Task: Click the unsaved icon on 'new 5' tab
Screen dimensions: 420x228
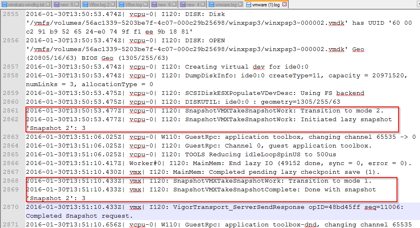Action: [57, 5]
